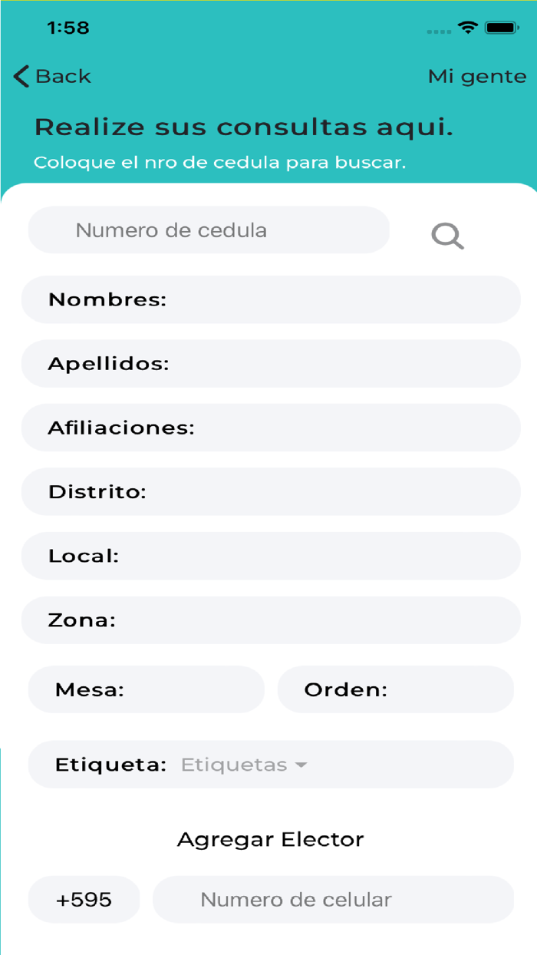Select the Nombres field

(x=271, y=299)
